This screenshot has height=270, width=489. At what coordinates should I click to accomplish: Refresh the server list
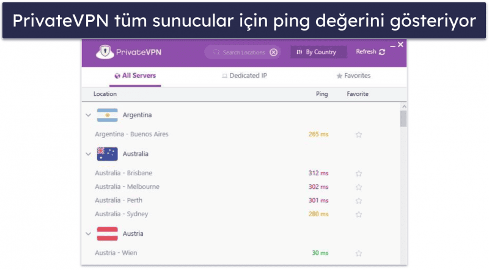click(x=371, y=52)
